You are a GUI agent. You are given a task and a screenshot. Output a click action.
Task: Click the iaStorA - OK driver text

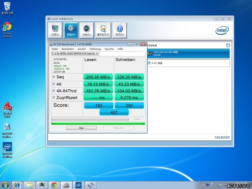coord(60,66)
